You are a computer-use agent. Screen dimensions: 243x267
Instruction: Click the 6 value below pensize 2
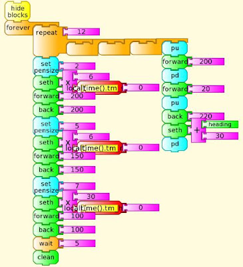(x=91, y=77)
